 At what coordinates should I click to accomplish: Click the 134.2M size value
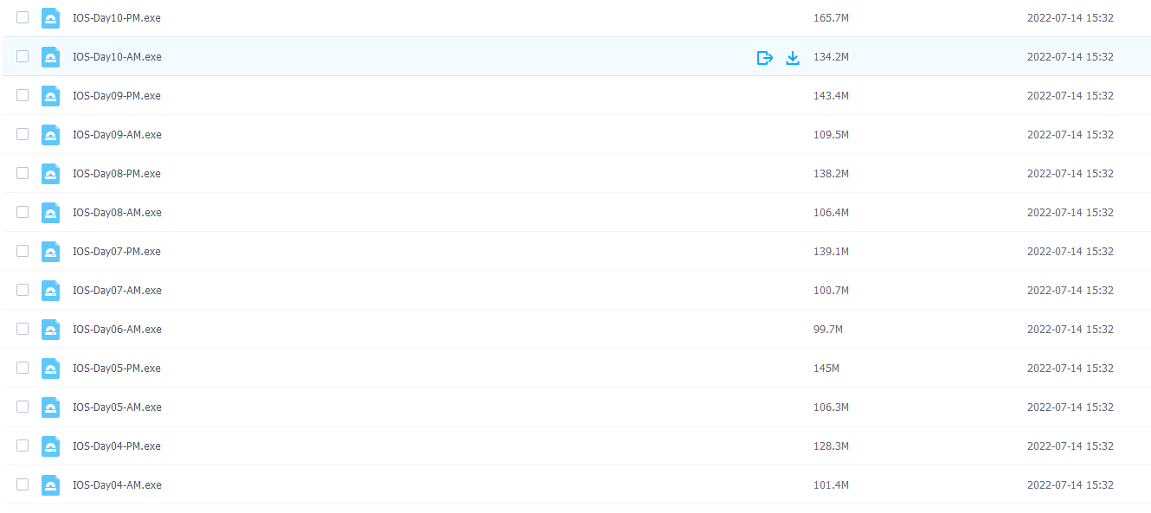click(831, 56)
